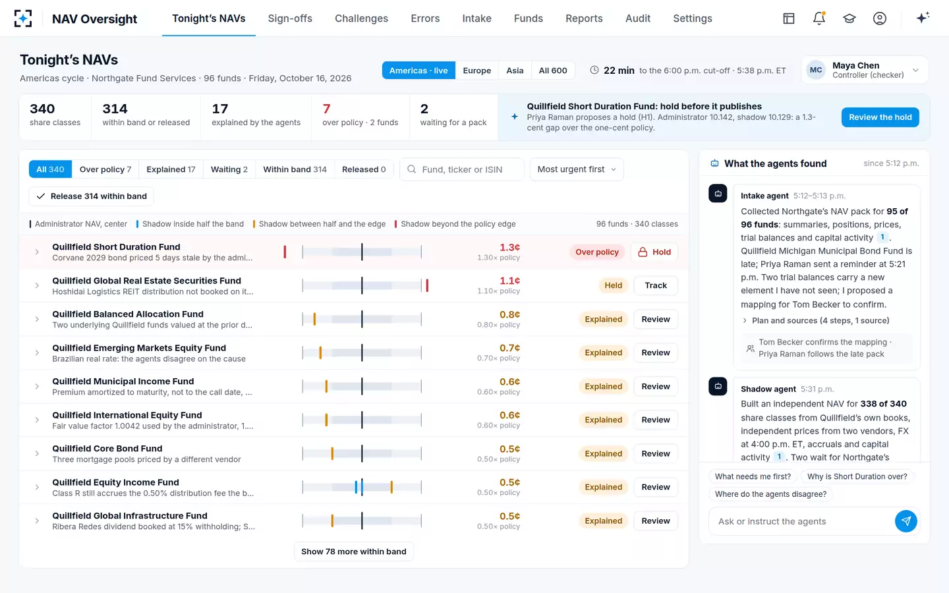Image resolution: width=949 pixels, height=593 pixels.
Task: Click the Shadow agent avatar icon
Action: point(718,387)
